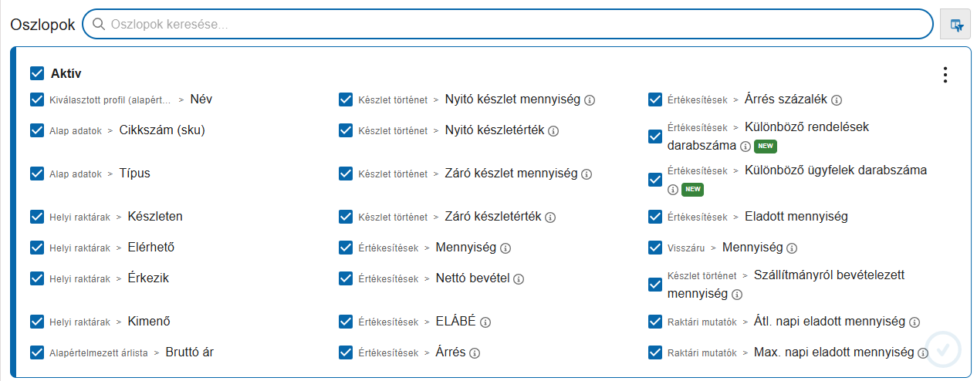
Task: Click info icon next to Nyitó készlet mennyiség
Action: [590, 100]
